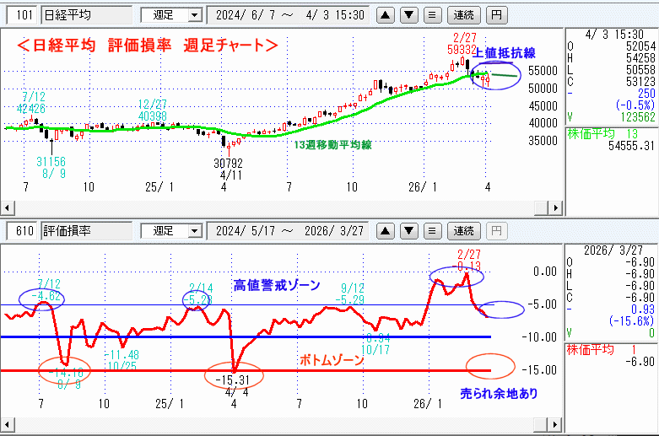Screen dimensions: 659x436
Task: Click the 59332 high price label
Action: point(462,50)
